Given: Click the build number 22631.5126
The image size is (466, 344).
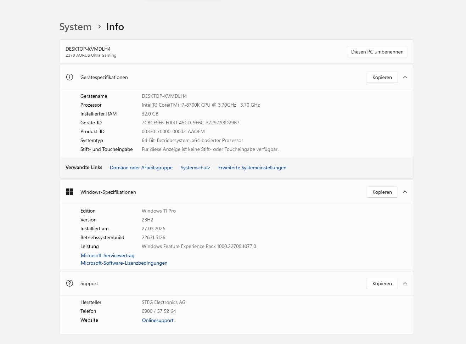Looking at the screenshot, I should [x=153, y=237].
